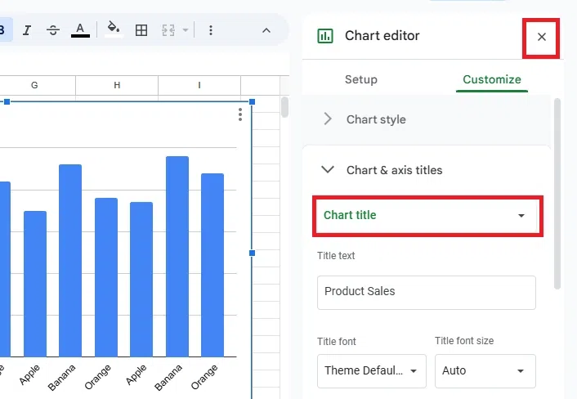This screenshot has height=399, width=577.
Task: Toggle strikethrough formatting
Action: click(x=53, y=30)
